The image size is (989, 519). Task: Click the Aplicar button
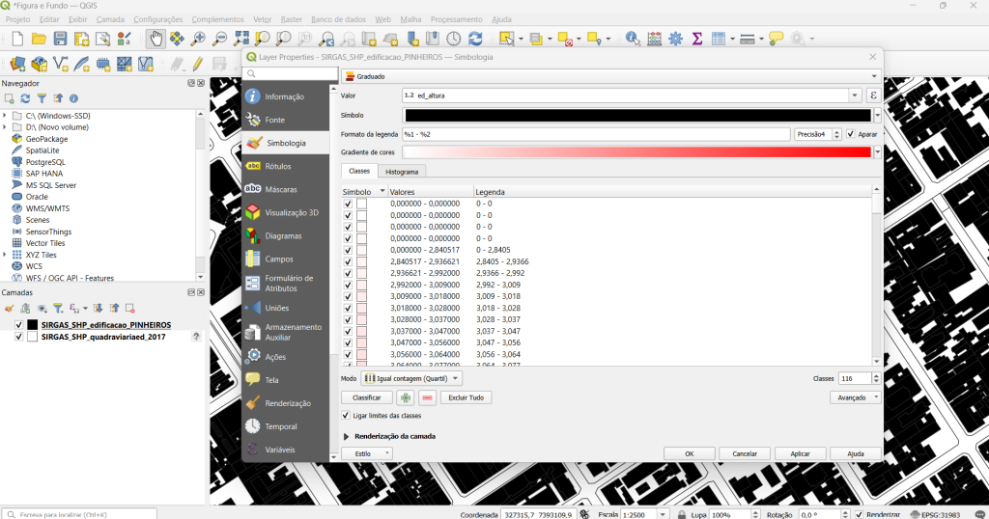pos(800,453)
